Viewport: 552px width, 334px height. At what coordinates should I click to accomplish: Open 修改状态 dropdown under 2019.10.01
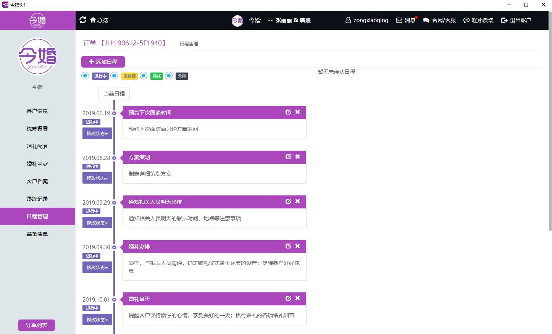97,319
